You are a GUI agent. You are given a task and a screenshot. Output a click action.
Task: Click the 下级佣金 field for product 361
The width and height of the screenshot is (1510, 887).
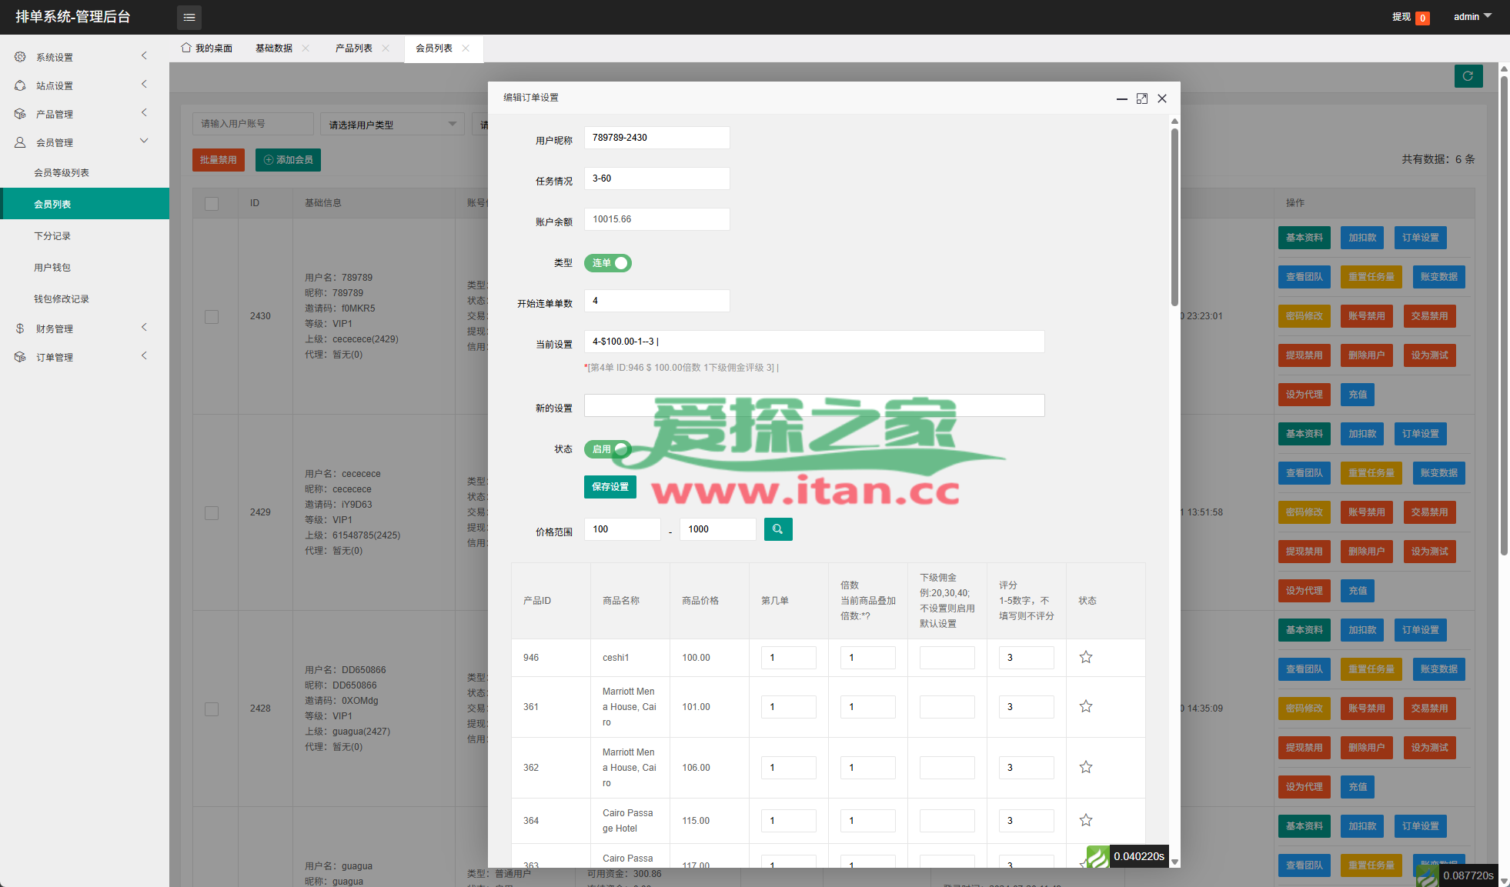(x=947, y=707)
